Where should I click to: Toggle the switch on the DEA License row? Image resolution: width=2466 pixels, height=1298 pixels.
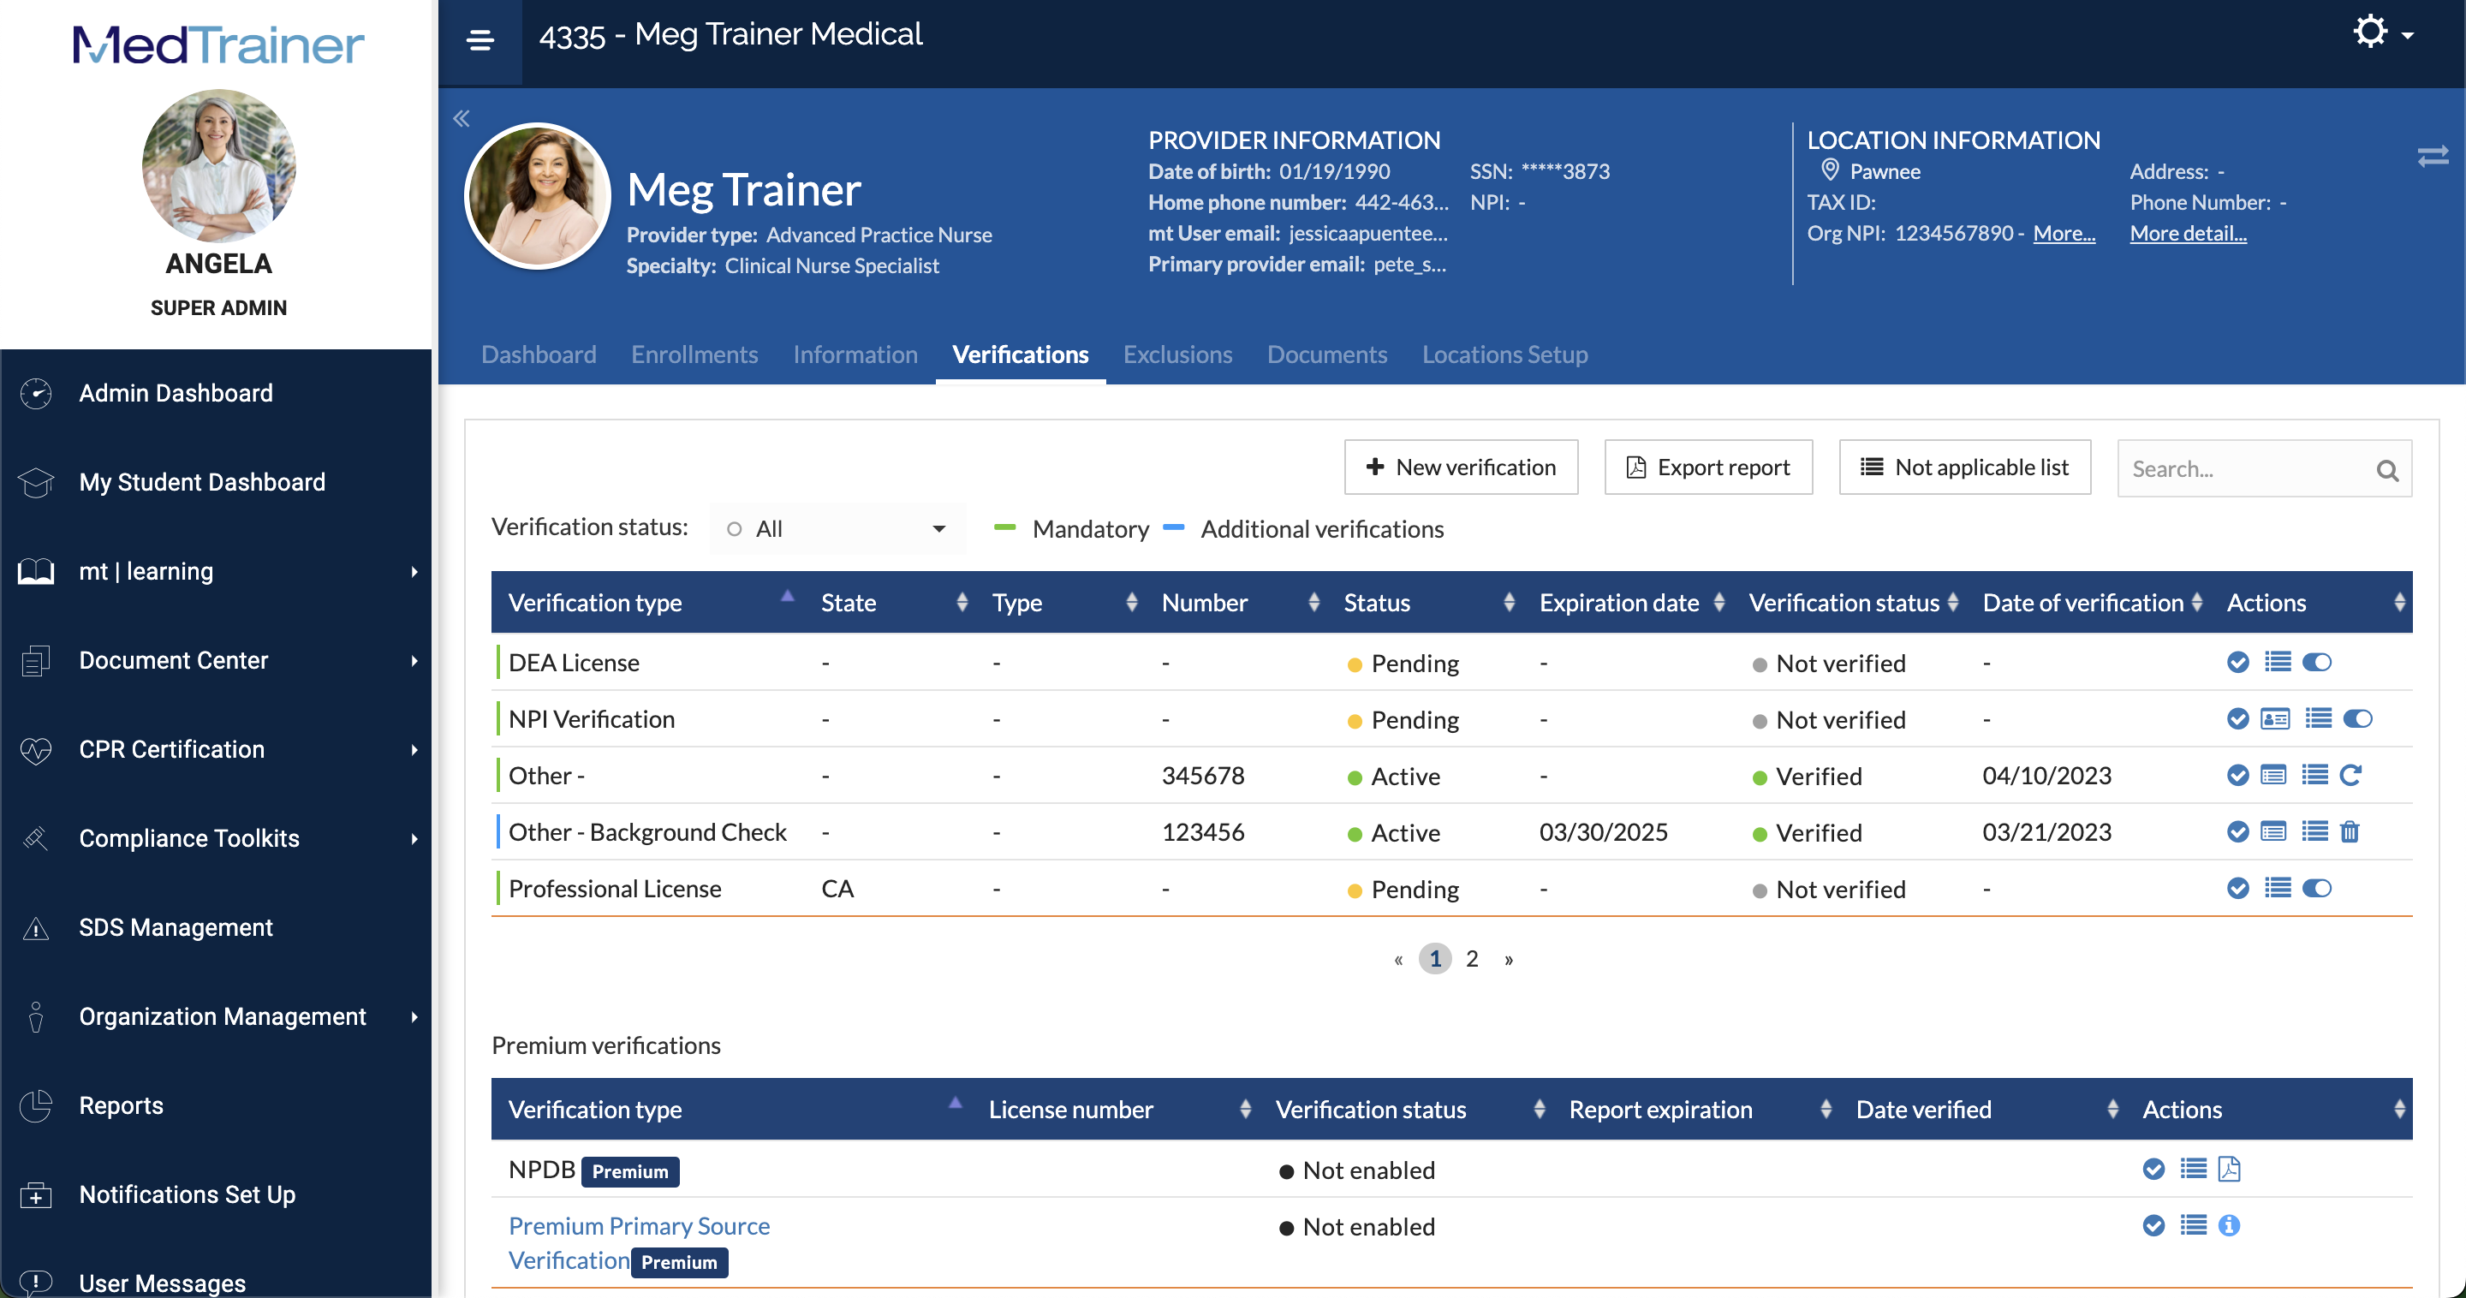[x=2317, y=662]
